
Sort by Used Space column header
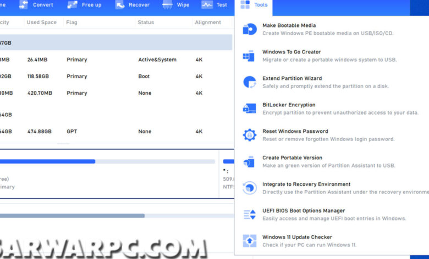(42, 22)
